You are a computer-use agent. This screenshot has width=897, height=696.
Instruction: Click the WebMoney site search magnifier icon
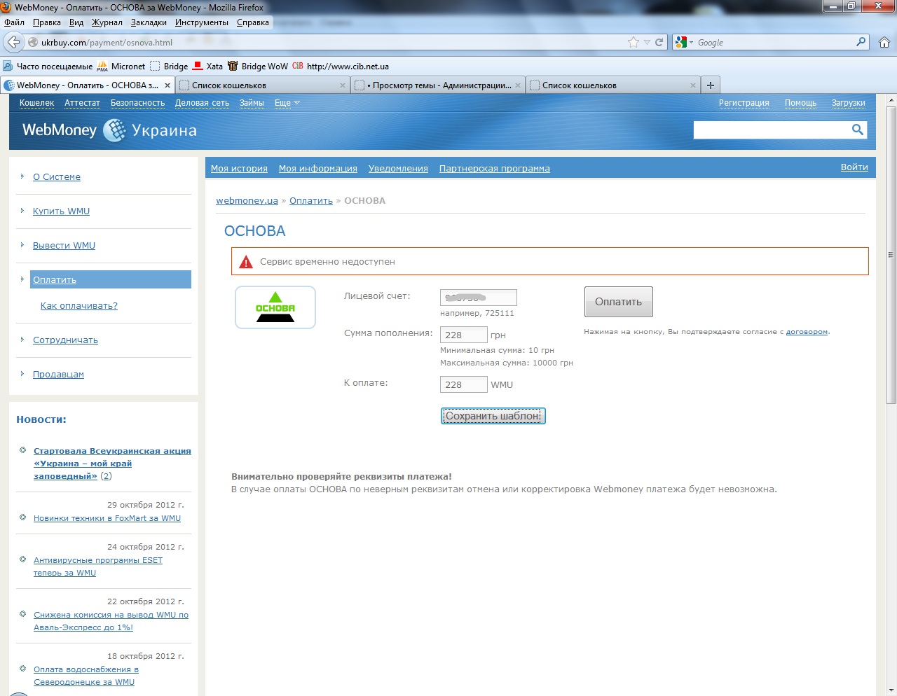pos(857,130)
